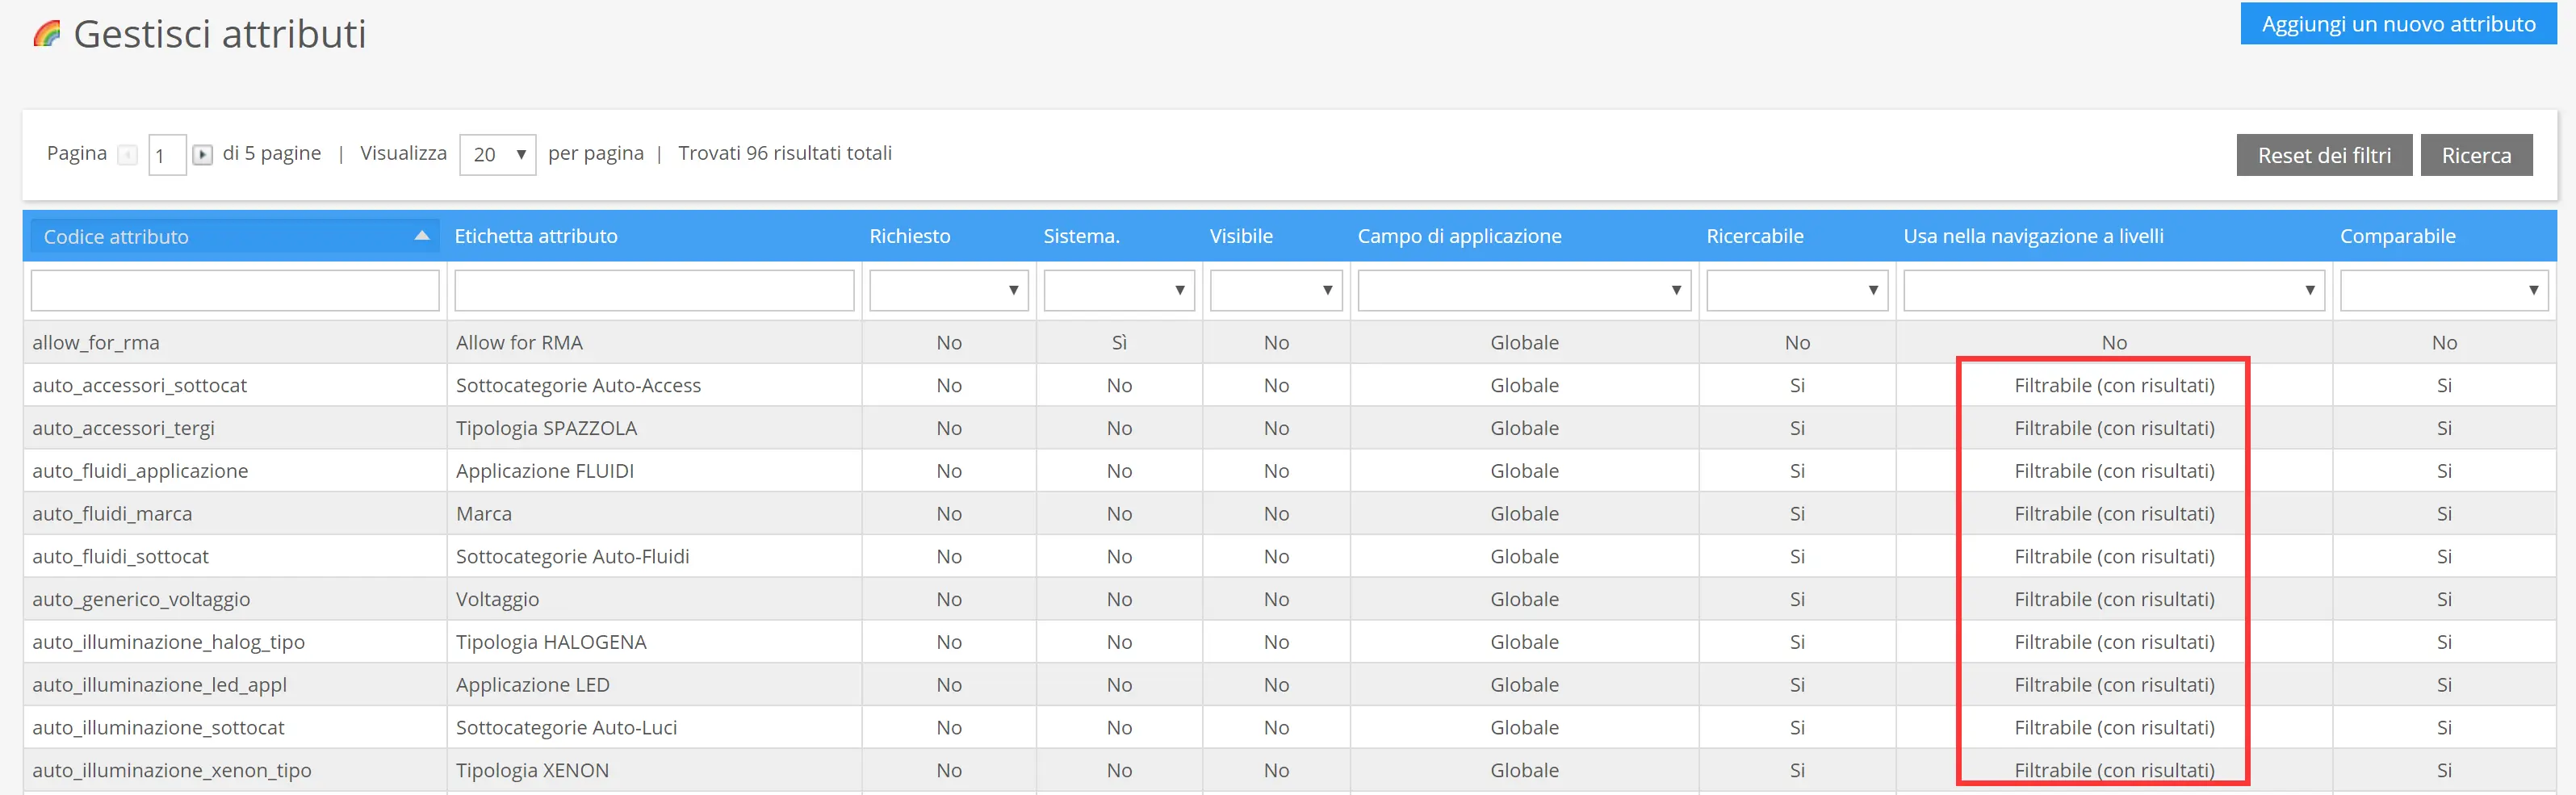
Task: Open the auto_fluidi_marca attribute row
Action: pyautogui.click(x=112, y=514)
